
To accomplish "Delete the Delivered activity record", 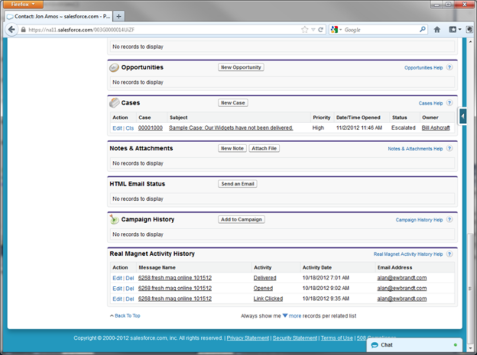I will click(x=130, y=279).
